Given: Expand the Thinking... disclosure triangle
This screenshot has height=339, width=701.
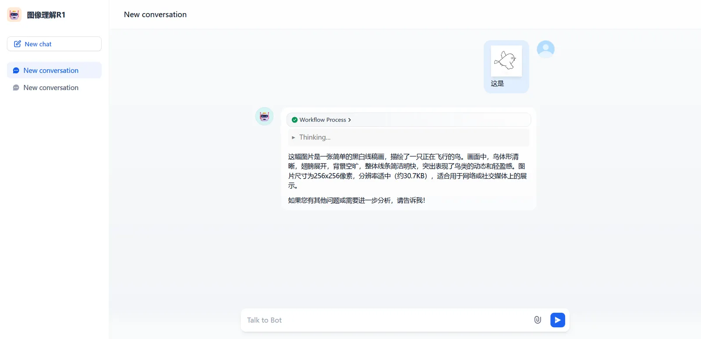Looking at the screenshot, I should click(x=294, y=137).
